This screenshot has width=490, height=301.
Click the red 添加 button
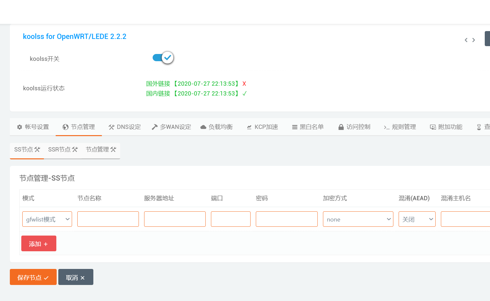[x=39, y=243]
